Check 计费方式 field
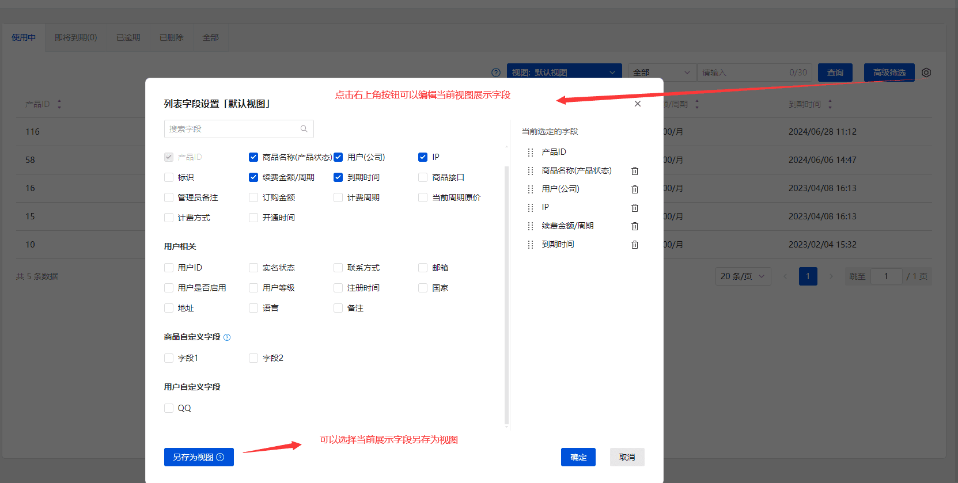The width and height of the screenshot is (958, 483). click(x=169, y=218)
